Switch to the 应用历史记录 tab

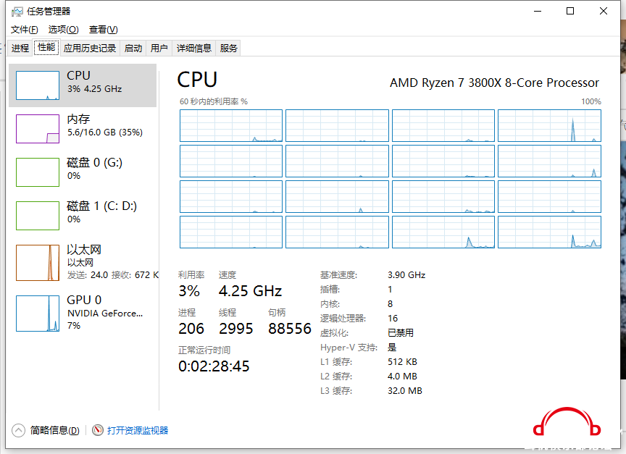90,48
